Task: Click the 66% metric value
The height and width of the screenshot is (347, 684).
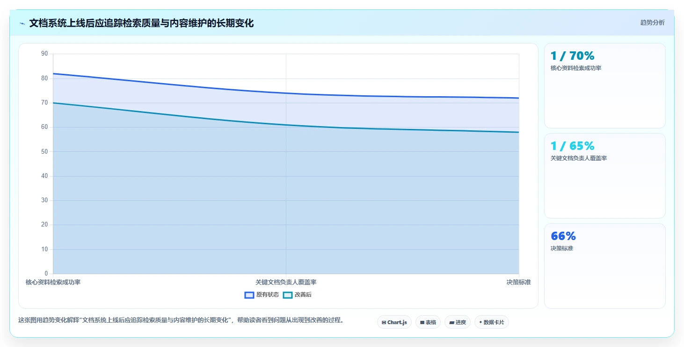Action: (x=563, y=236)
